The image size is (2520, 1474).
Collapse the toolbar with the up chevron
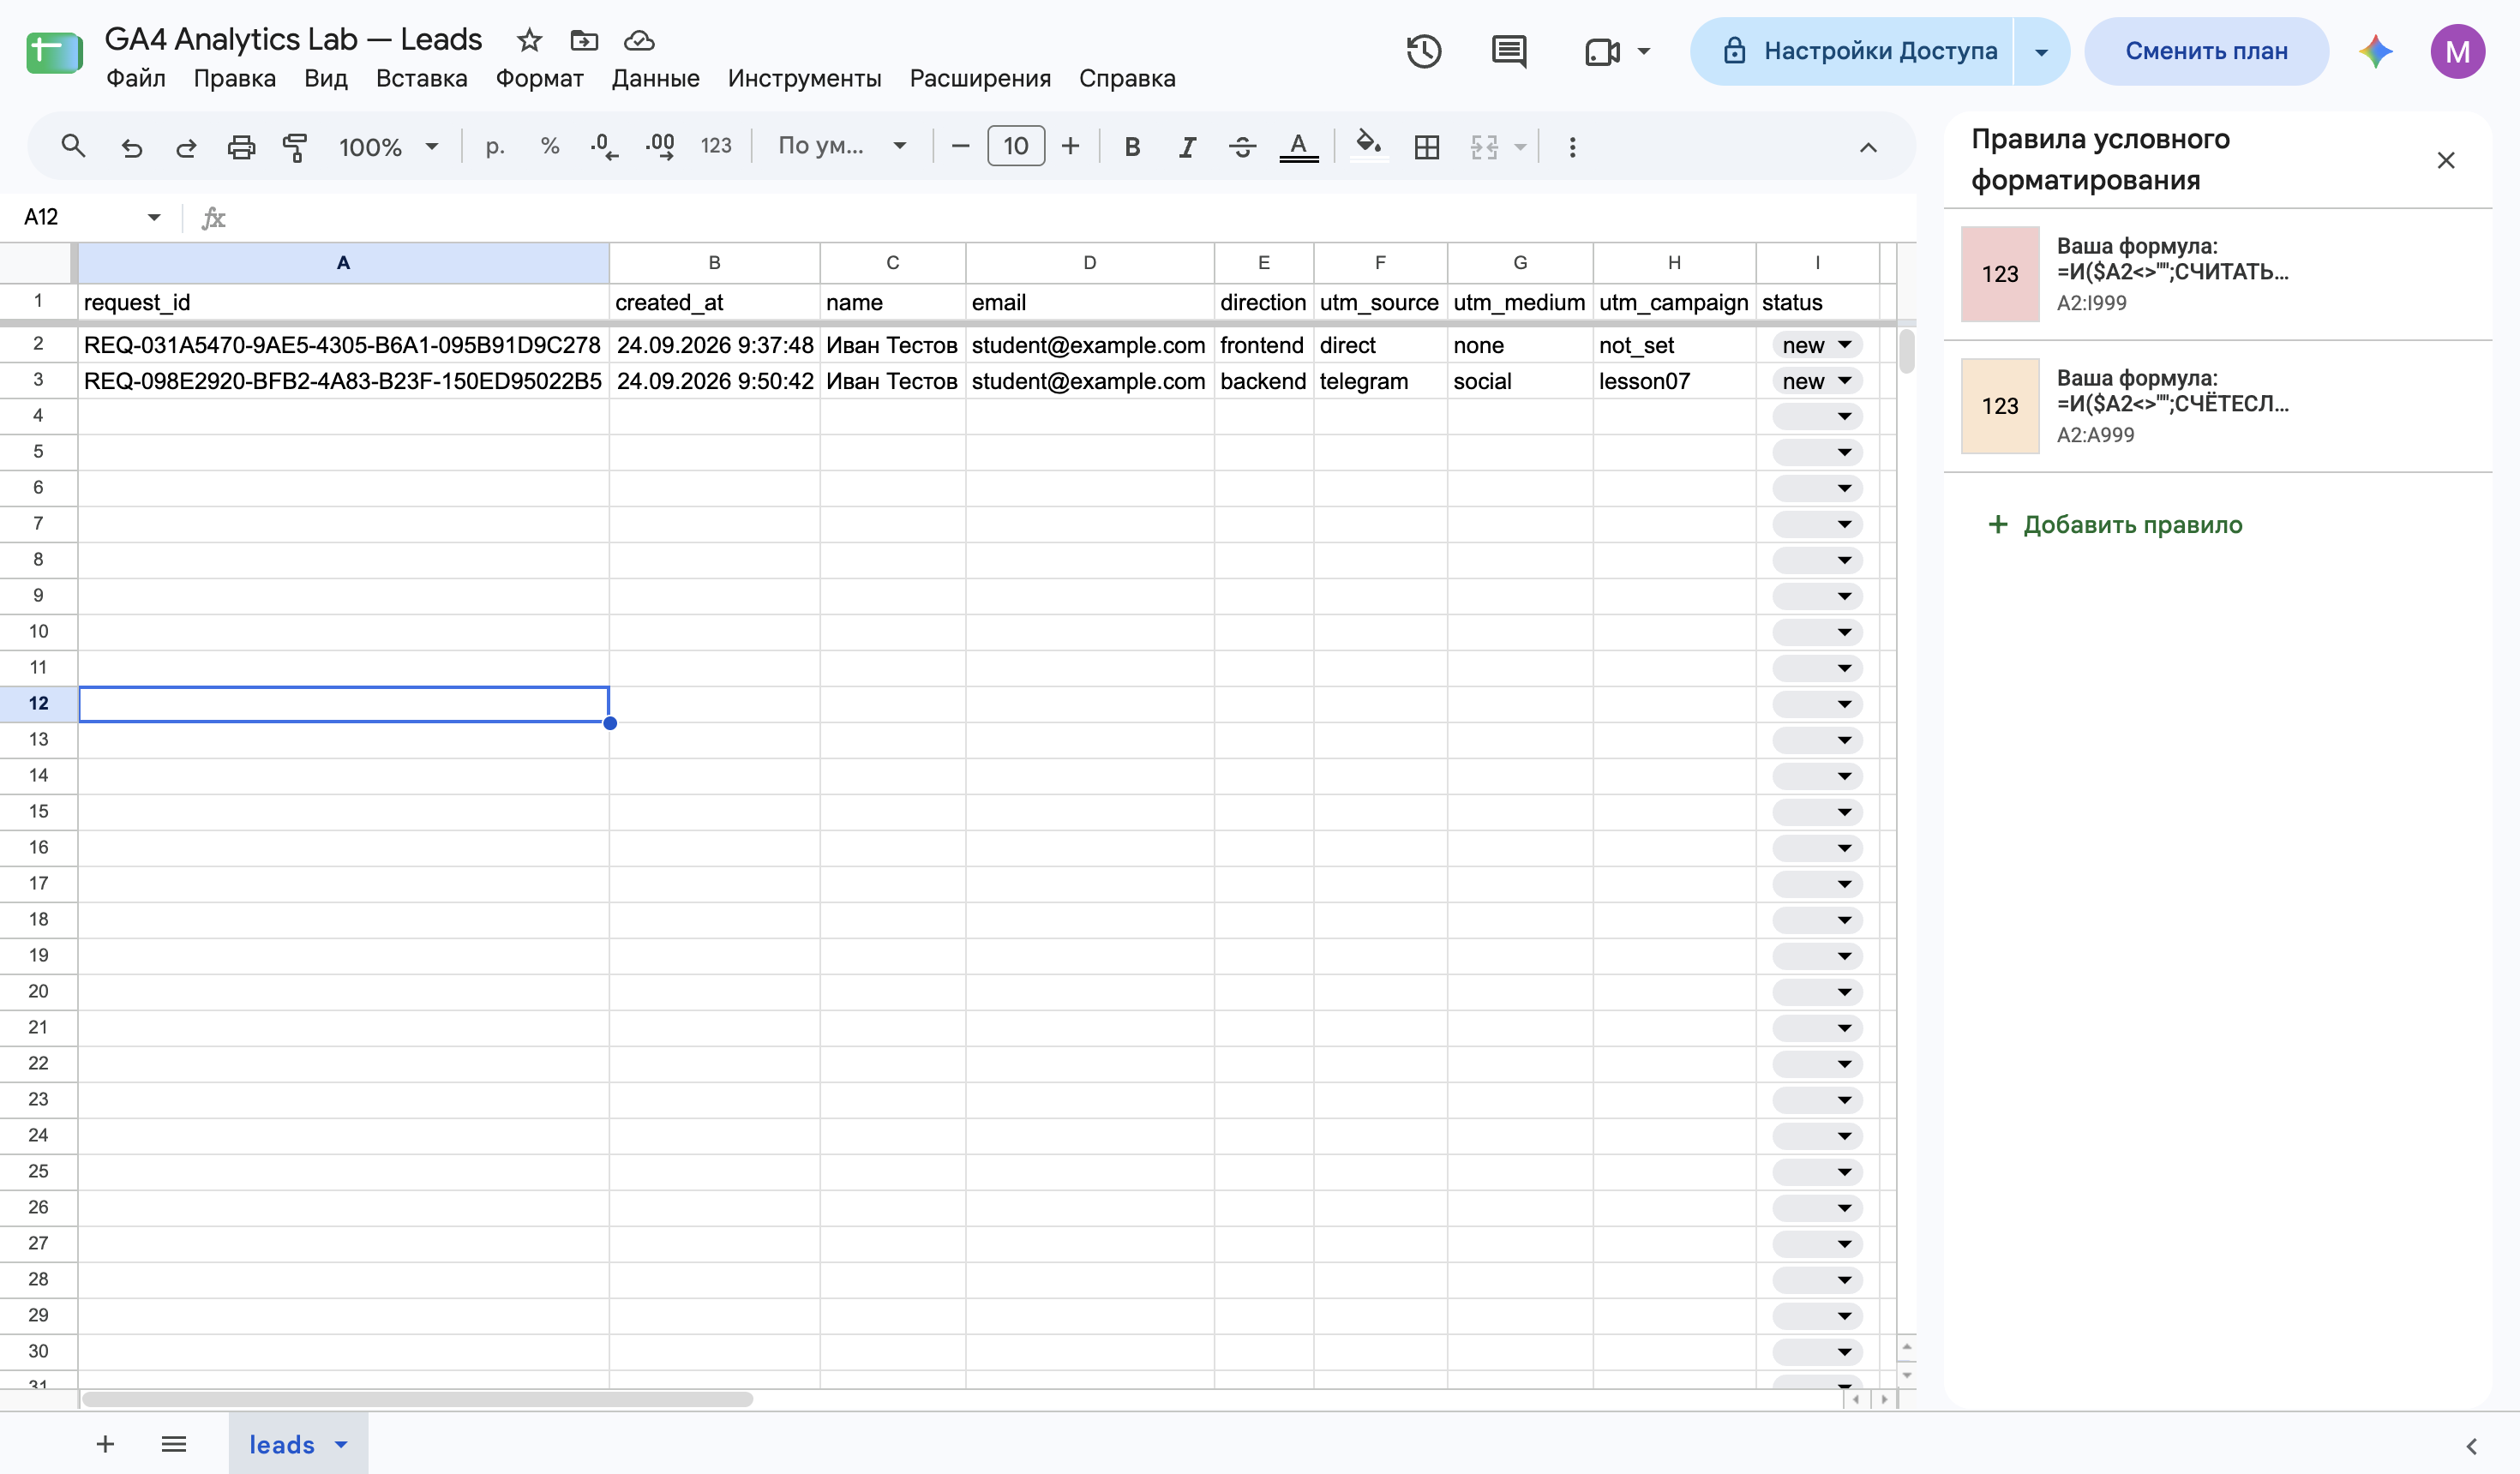(1867, 147)
